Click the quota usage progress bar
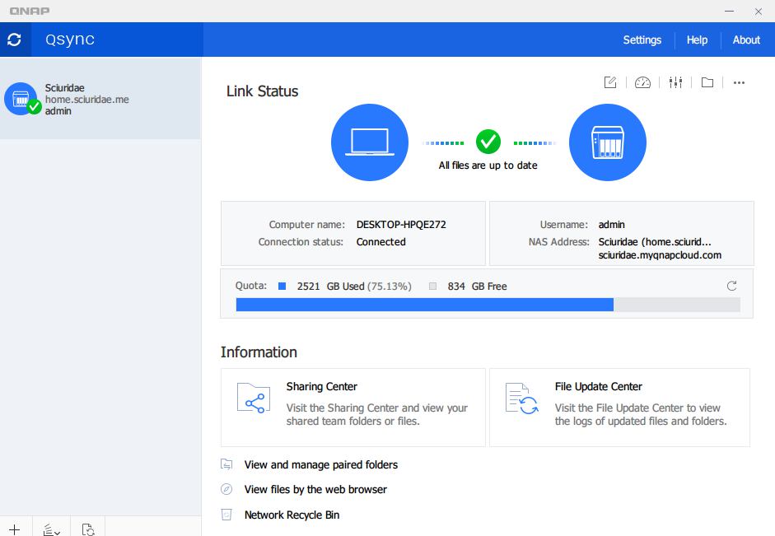The image size is (775, 536). [x=488, y=305]
